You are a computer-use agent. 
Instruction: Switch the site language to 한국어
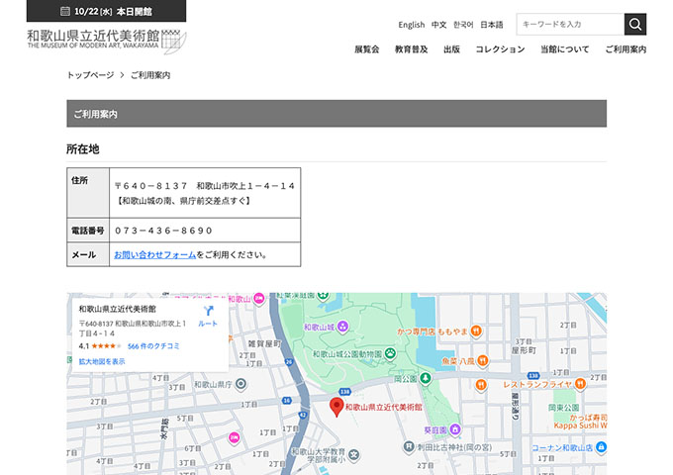click(x=463, y=25)
